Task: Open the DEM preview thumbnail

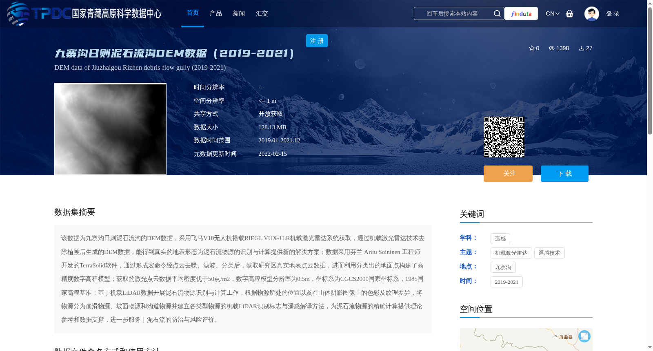Action: [110, 129]
